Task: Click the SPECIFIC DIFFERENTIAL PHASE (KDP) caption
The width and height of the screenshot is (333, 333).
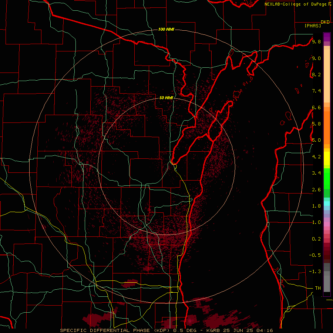Action: pyautogui.click(x=116, y=330)
